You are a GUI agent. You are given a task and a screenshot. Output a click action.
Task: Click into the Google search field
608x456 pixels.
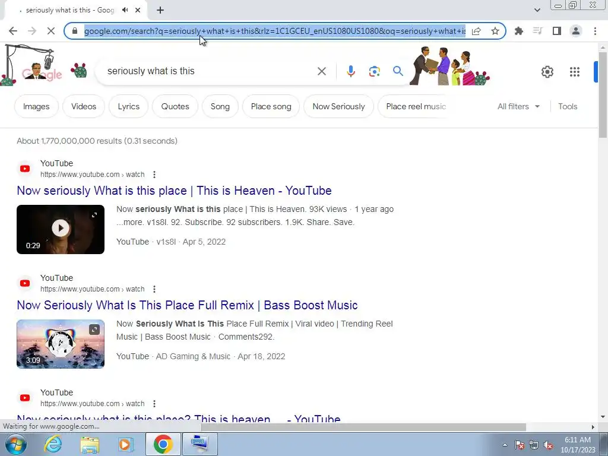click(210, 71)
